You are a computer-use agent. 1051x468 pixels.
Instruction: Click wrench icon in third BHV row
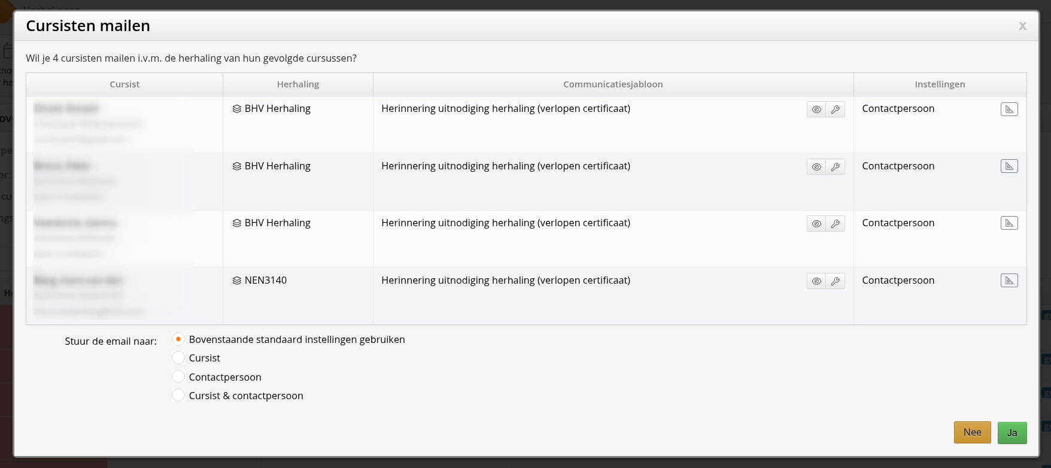click(835, 224)
